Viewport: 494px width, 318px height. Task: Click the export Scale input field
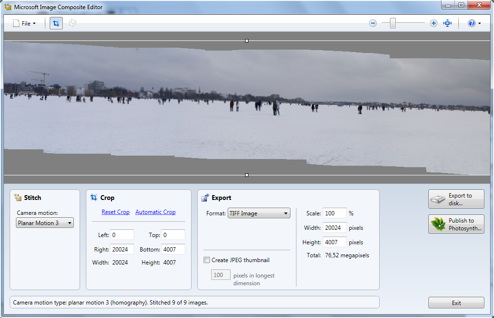pos(334,213)
